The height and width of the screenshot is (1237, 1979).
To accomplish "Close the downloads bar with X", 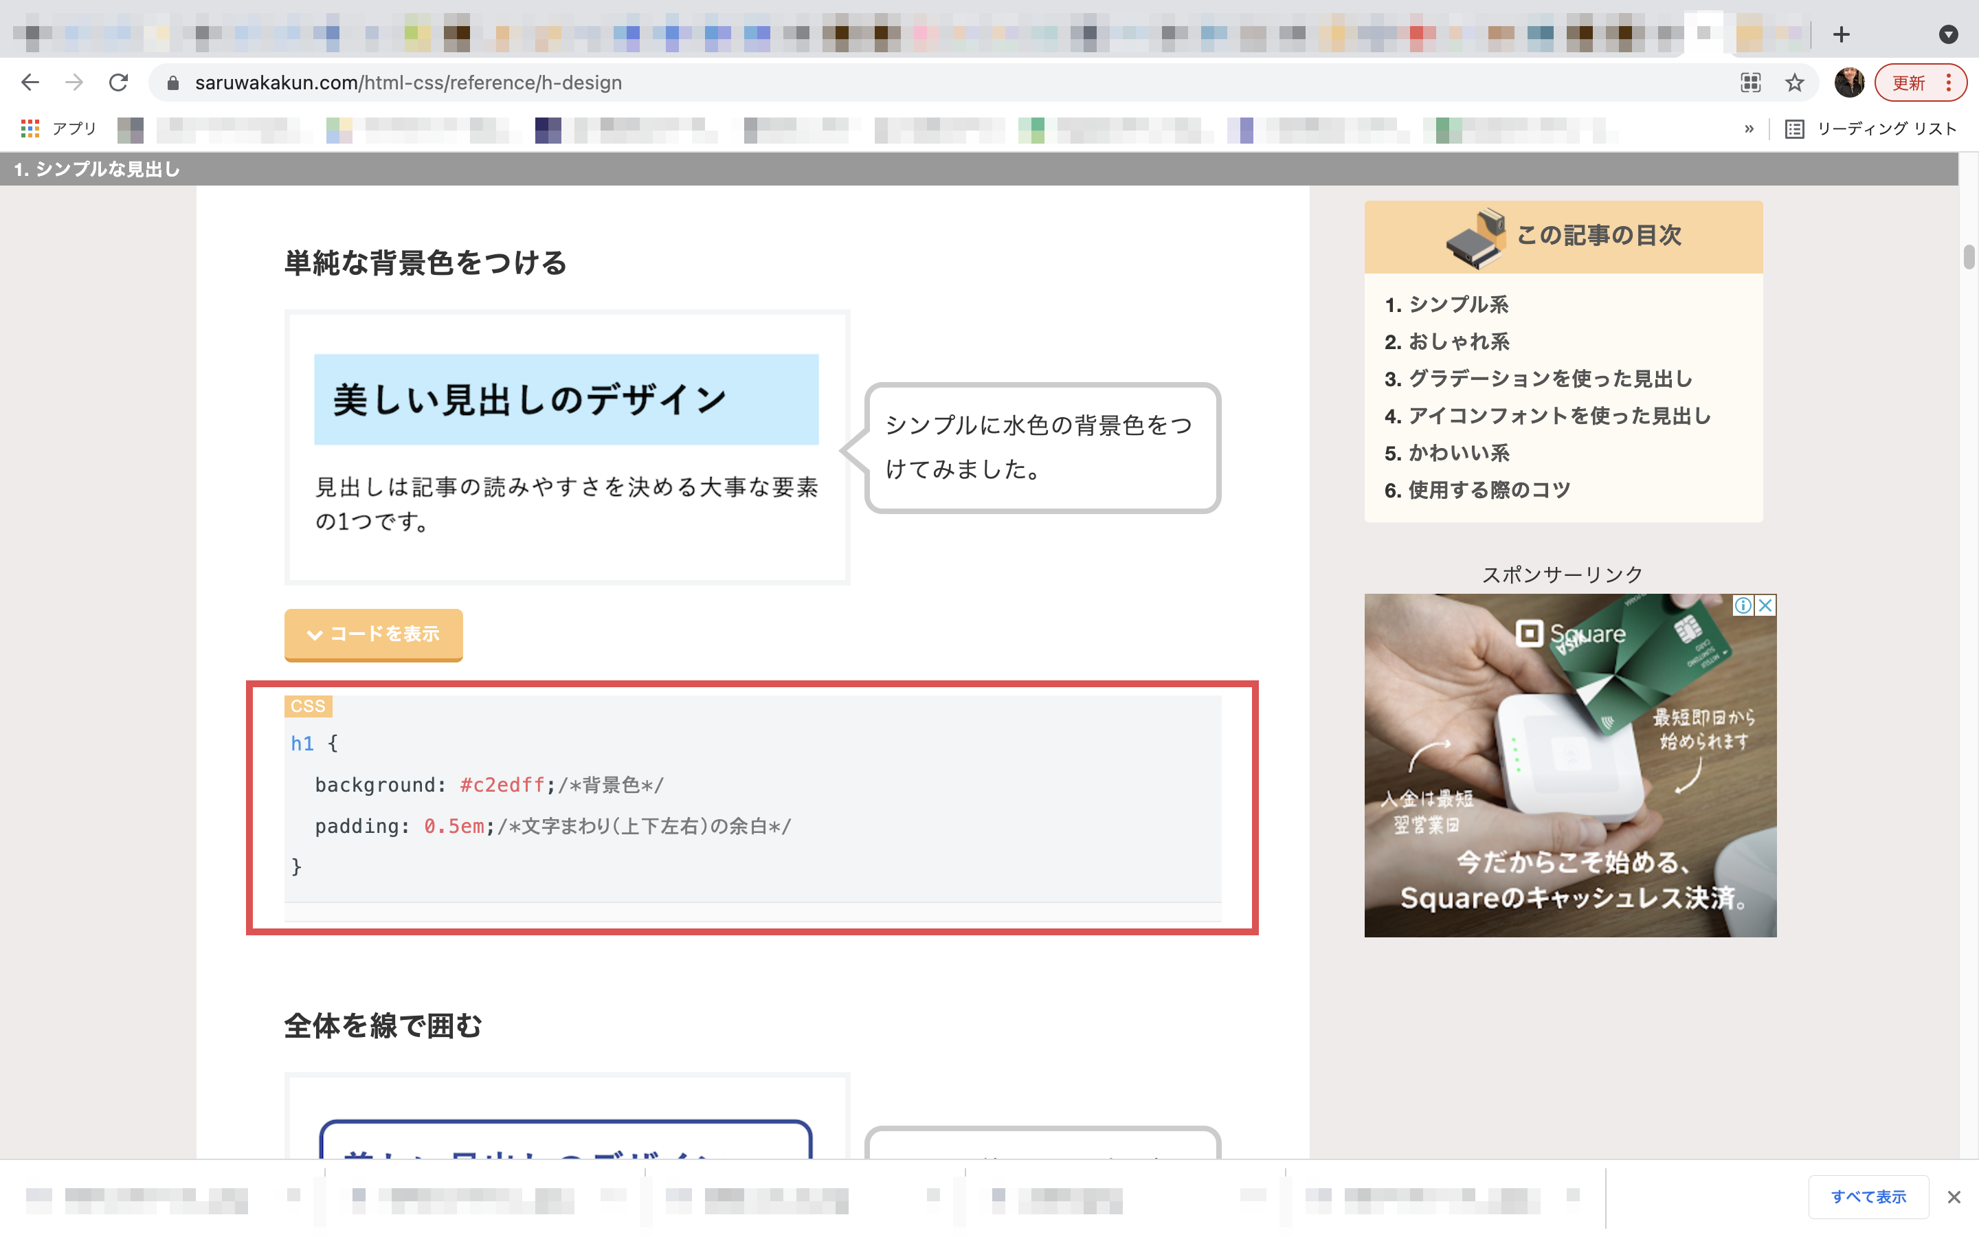I will [x=1954, y=1197].
